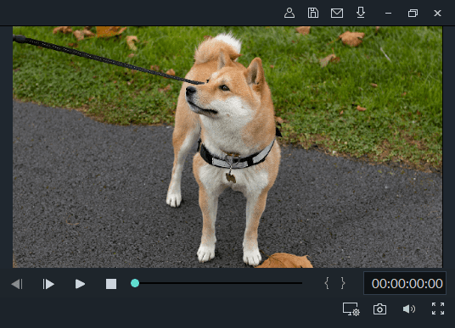Open the user account icon

point(289,13)
